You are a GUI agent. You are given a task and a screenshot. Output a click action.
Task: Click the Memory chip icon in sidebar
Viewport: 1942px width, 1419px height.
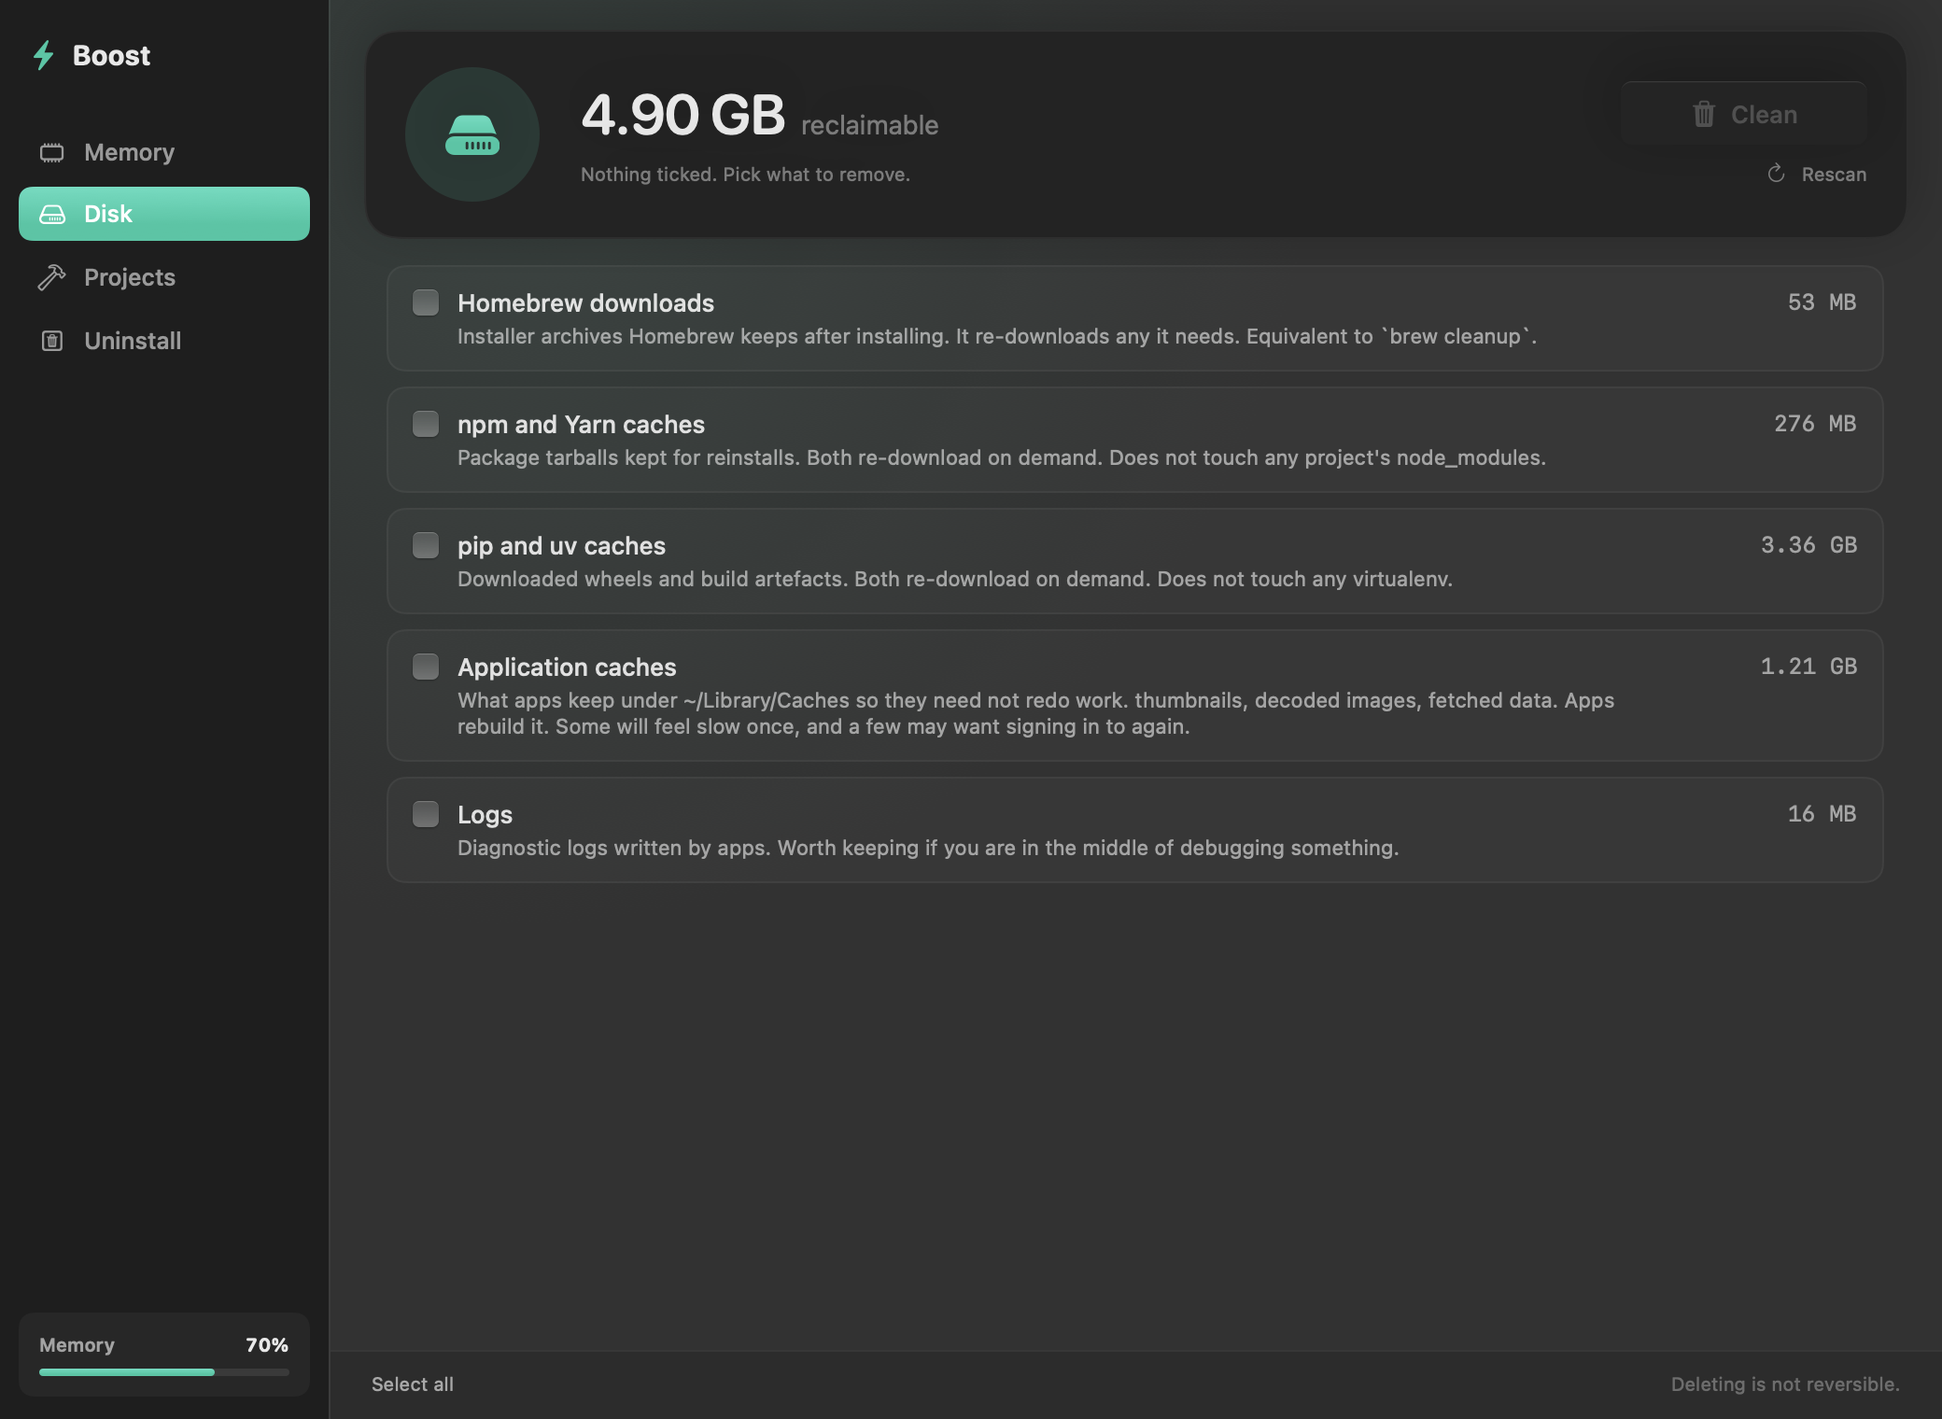(x=52, y=152)
